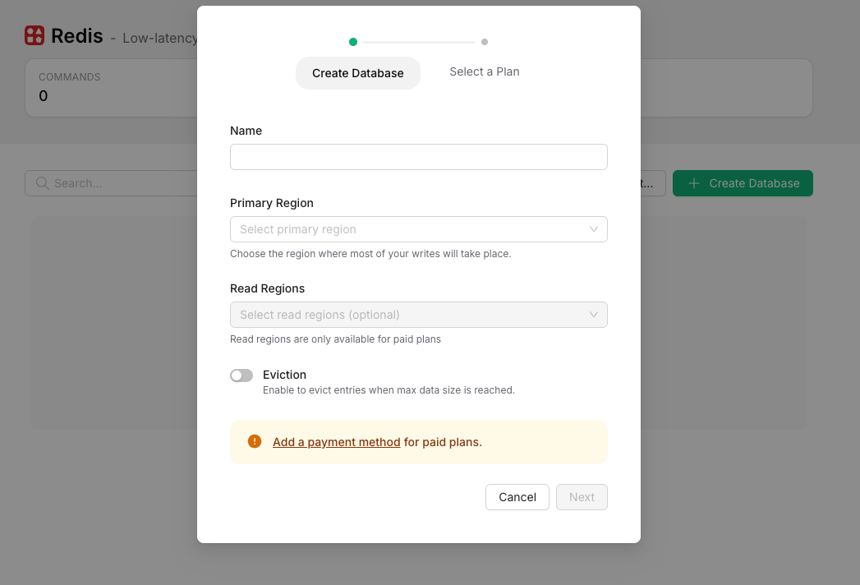Click the plus icon on the green button
This screenshot has height=585, width=860.
[694, 183]
